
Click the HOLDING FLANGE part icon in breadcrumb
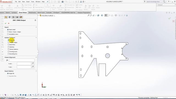pos(40,16)
